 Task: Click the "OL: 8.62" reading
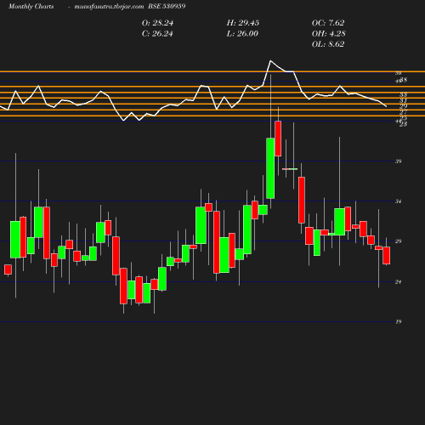(x=328, y=44)
